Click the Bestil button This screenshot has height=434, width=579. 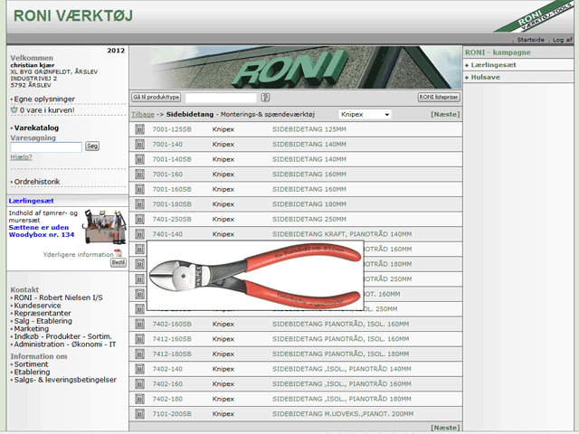[x=119, y=262]
